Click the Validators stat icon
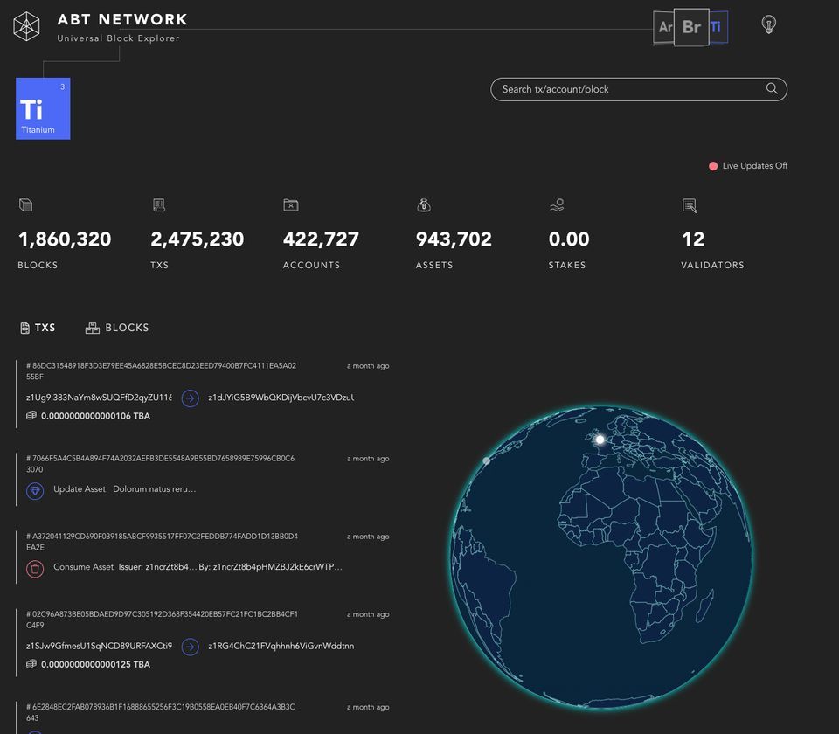 point(690,205)
